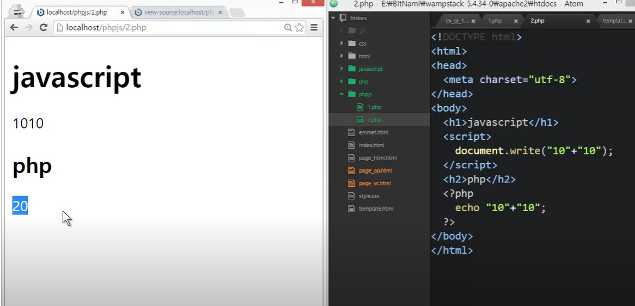The height and width of the screenshot is (306, 635).
Task: Select the html folder icon
Action: 351,56
